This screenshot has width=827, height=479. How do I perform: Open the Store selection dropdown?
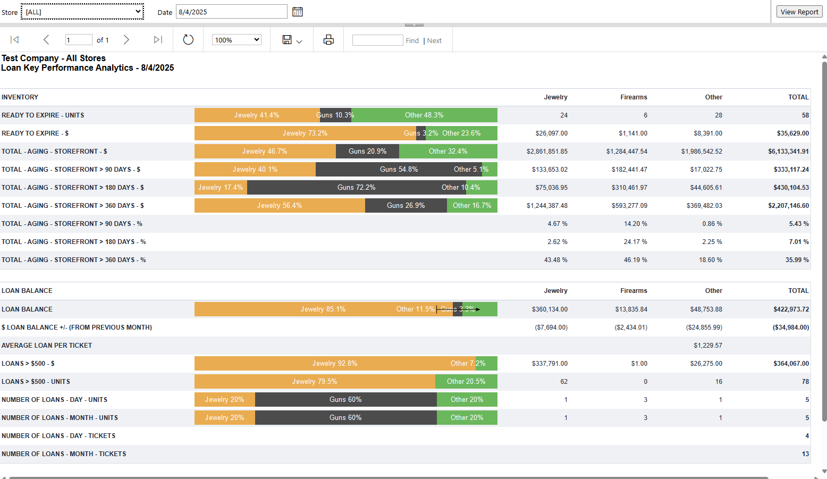pyautogui.click(x=82, y=12)
